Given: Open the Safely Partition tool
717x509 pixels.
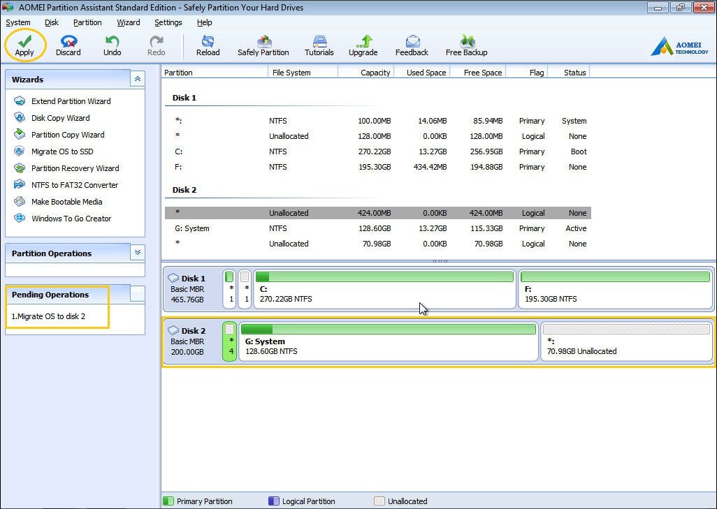Looking at the screenshot, I should pos(263,45).
